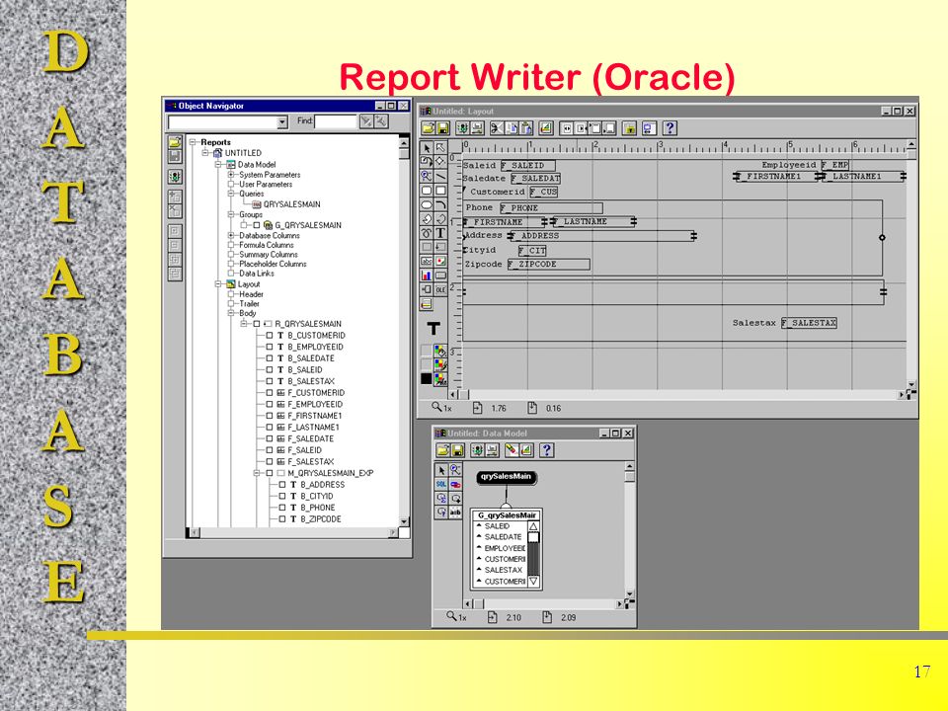Toggle checkbox beside R_QRYSALESMAIN
This screenshot has height=711, width=948.
point(257,324)
